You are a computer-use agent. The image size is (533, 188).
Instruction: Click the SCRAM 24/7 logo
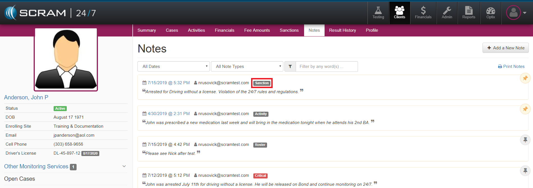[x=50, y=13]
